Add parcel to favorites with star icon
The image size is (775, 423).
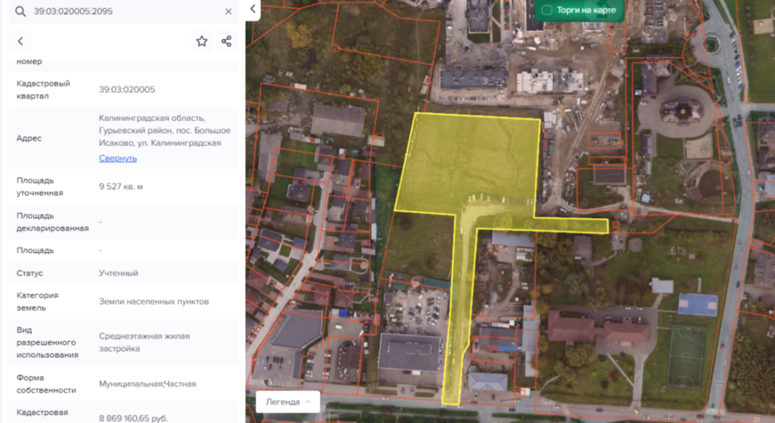(x=201, y=42)
